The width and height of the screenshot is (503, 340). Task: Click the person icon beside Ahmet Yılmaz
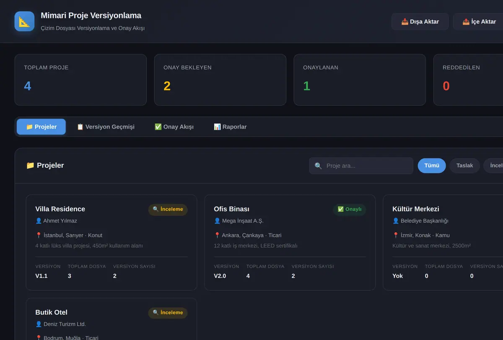[x=39, y=221]
